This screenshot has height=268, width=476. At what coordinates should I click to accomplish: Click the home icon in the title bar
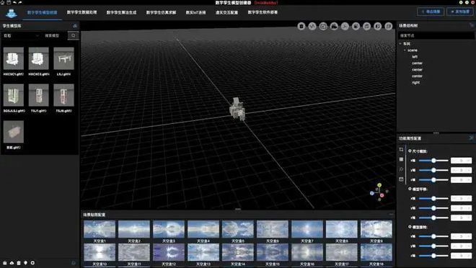[x=2, y=2]
